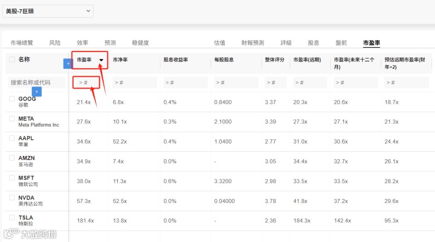Viewport: 435px width, 242px height.
Task: Select the MSFT row checkbox
Action: coord(12,178)
